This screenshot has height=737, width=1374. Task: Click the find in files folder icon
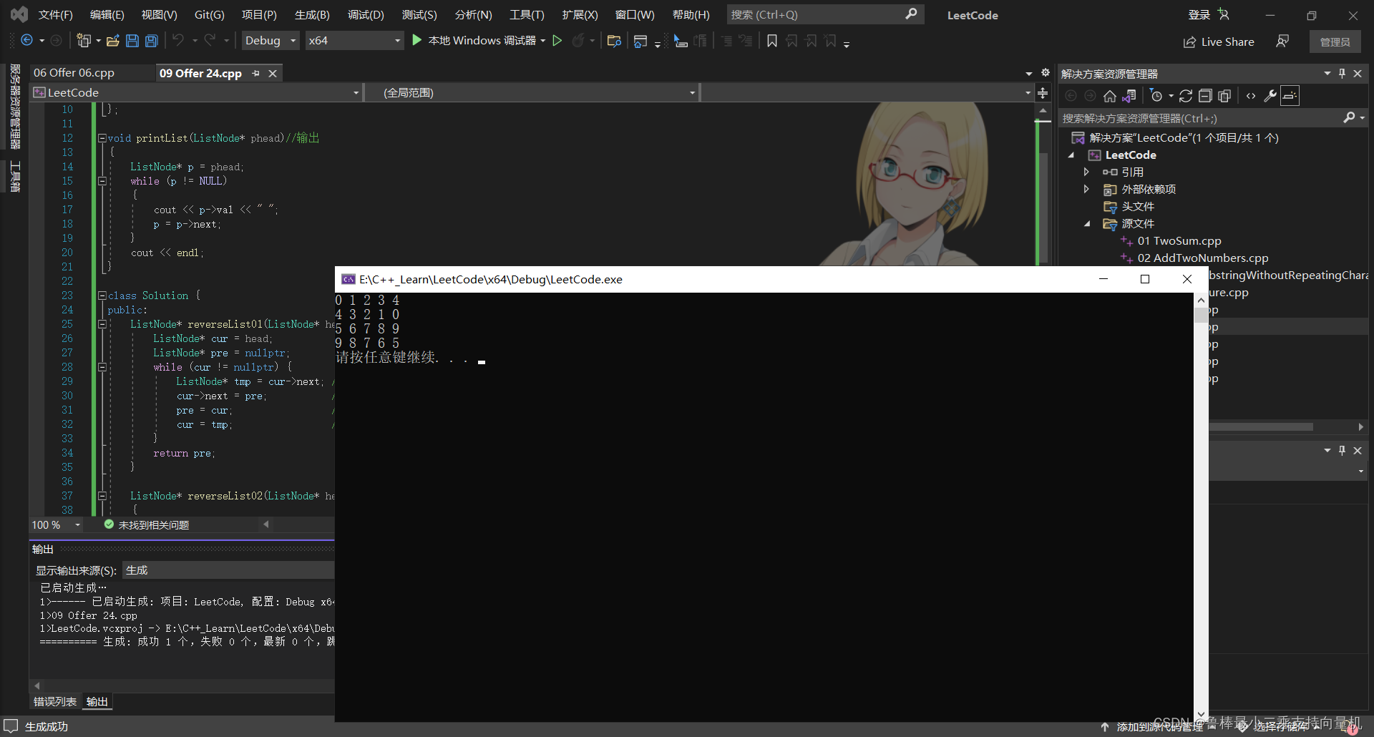point(614,41)
